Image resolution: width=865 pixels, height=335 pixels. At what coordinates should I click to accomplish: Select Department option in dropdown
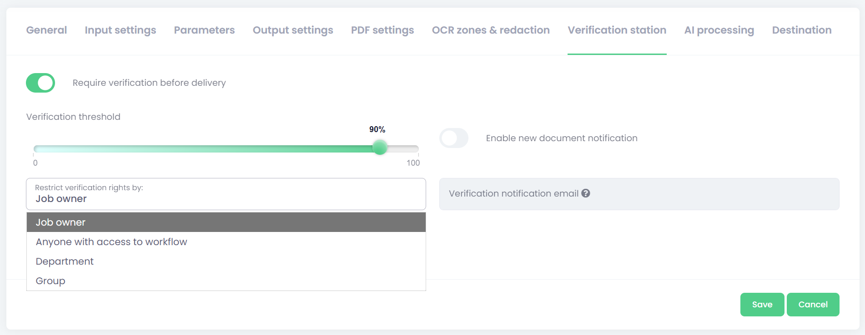coord(65,261)
